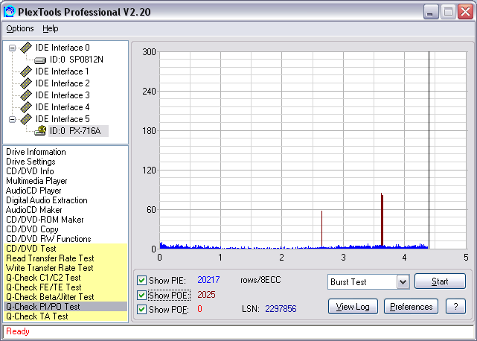Click the IDE Interface 0 chip icon

click(26, 48)
